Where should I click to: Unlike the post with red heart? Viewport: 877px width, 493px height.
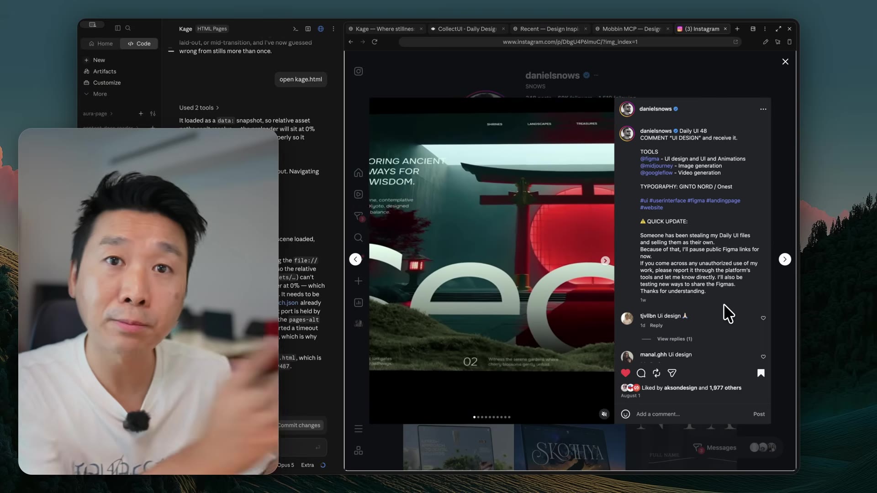click(x=625, y=373)
